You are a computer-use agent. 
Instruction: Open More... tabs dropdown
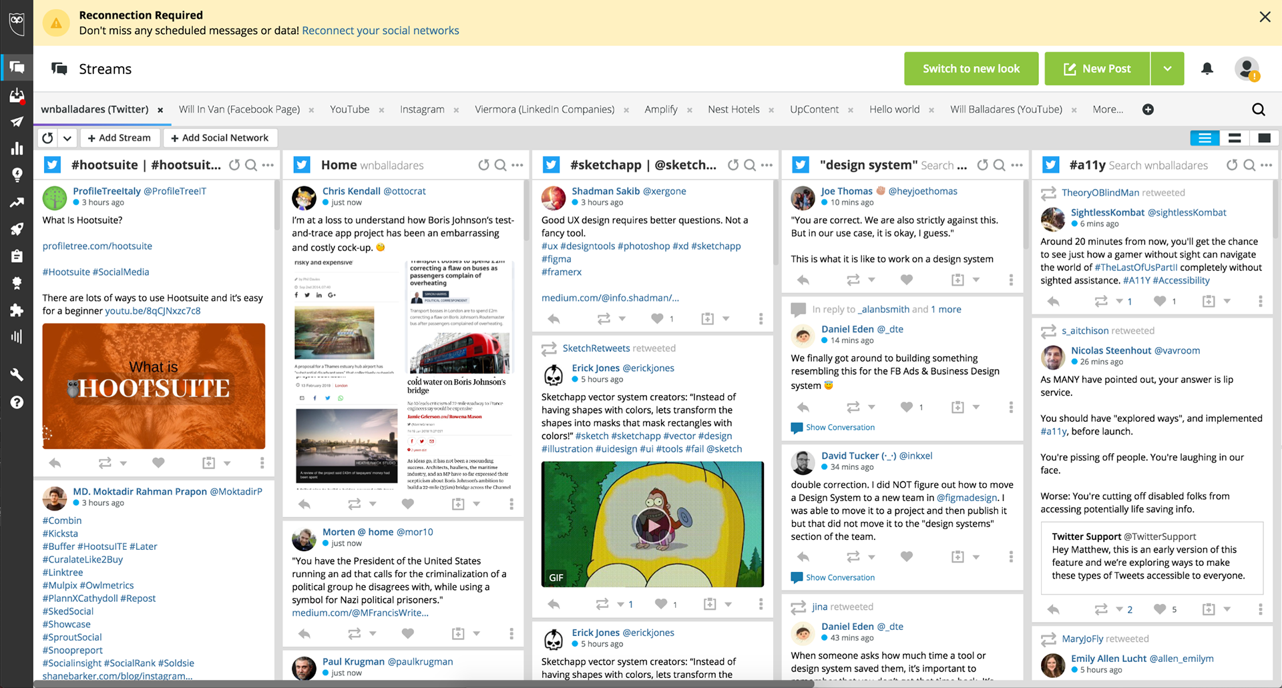pyautogui.click(x=1108, y=109)
